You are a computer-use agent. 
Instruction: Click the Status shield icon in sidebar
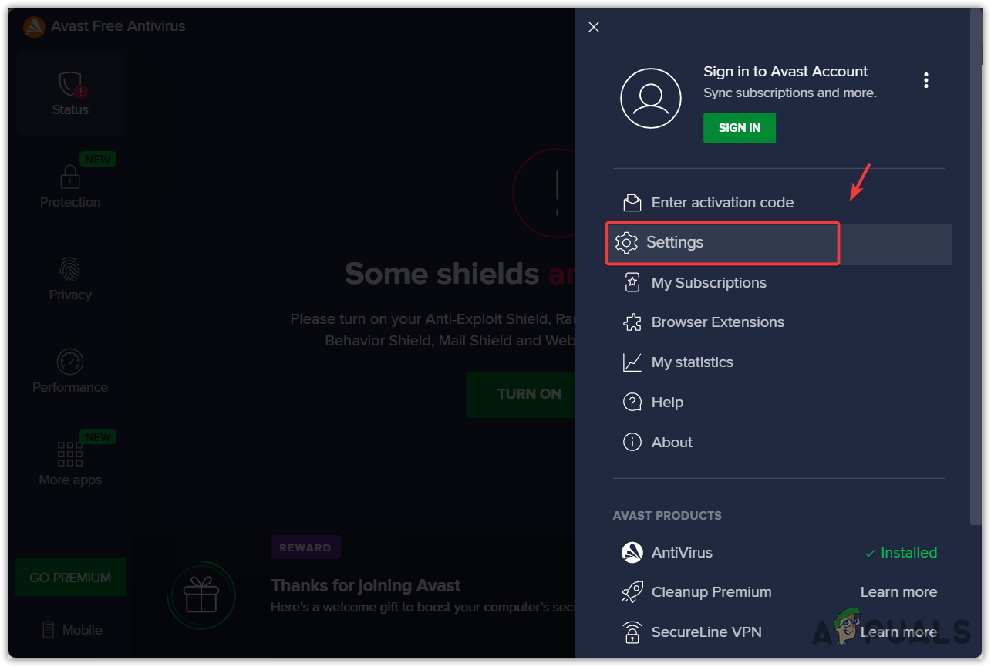pyautogui.click(x=70, y=83)
